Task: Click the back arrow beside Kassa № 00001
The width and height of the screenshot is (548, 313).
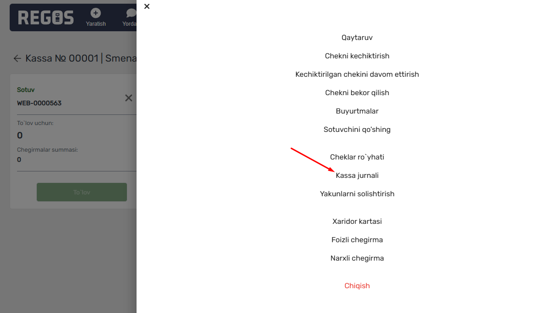Action: (17, 58)
